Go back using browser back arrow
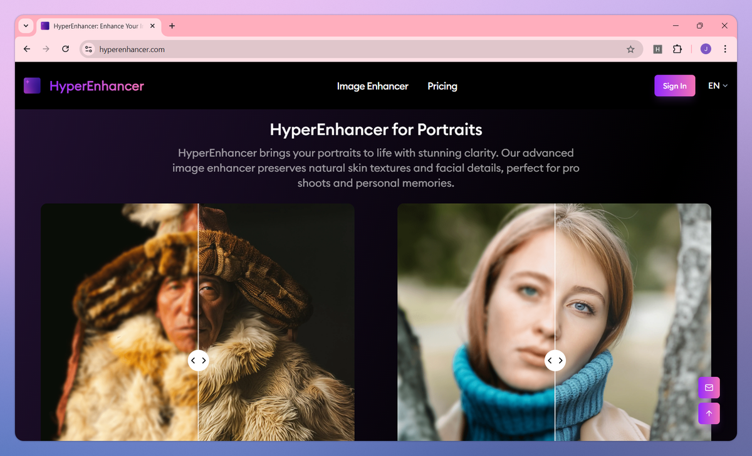This screenshot has height=456, width=752. (x=26, y=49)
